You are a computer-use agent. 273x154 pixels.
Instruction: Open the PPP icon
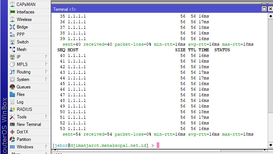[12, 34]
